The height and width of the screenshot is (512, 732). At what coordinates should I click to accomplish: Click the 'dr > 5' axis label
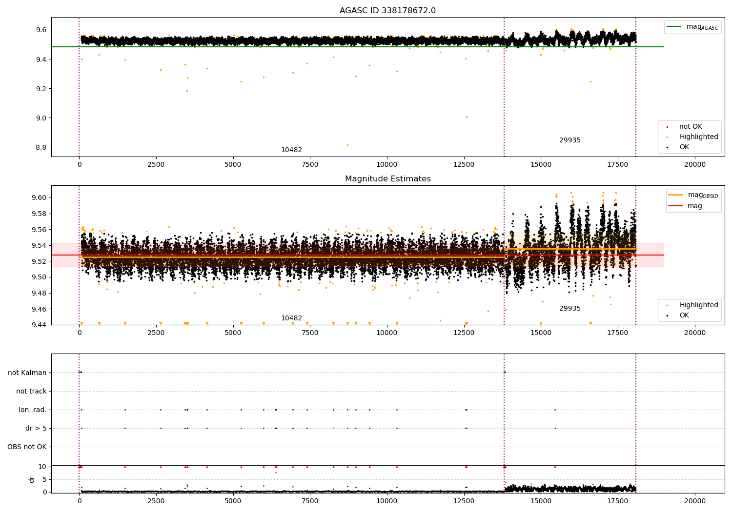click(36, 429)
